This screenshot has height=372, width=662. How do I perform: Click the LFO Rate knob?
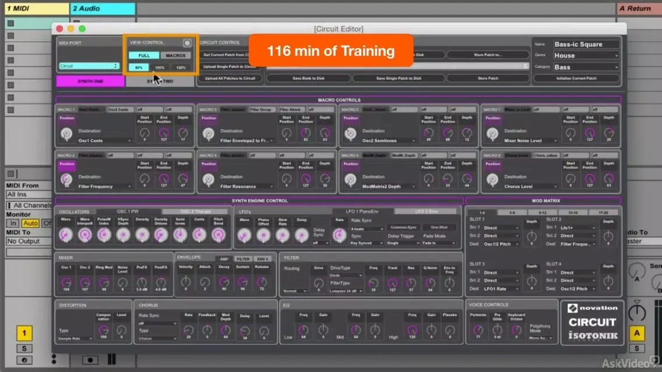click(x=339, y=235)
